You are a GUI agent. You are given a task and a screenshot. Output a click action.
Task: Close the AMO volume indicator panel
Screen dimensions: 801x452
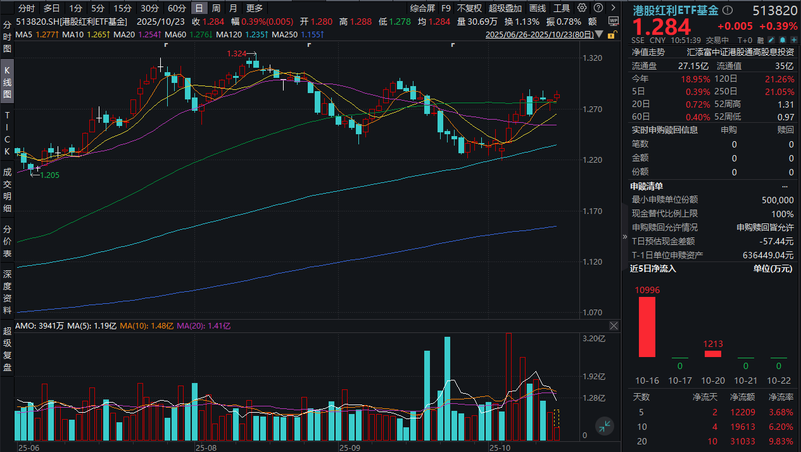pyautogui.click(x=613, y=325)
